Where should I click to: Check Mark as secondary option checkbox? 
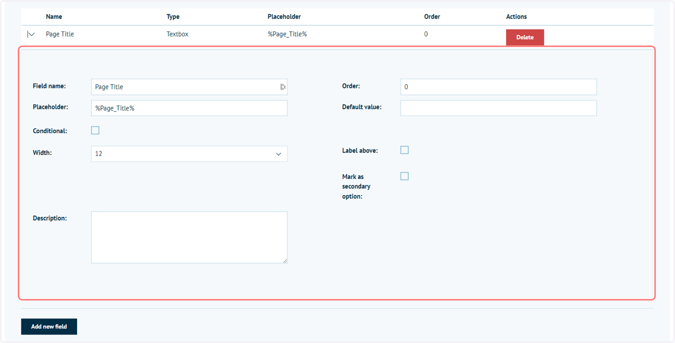coord(404,176)
